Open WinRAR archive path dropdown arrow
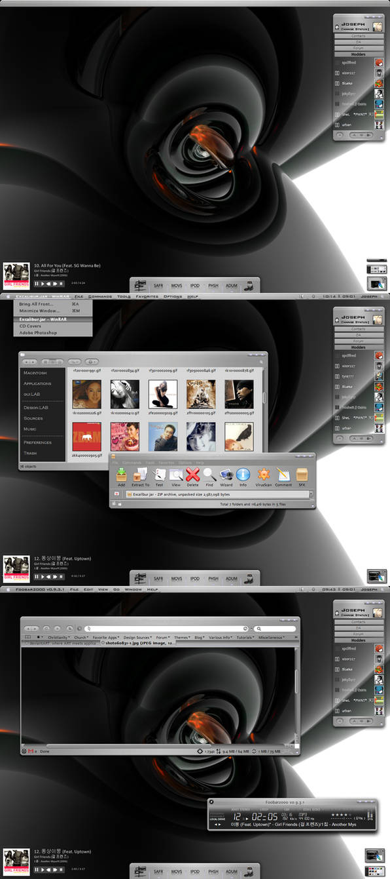The image size is (390, 879). [311, 494]
